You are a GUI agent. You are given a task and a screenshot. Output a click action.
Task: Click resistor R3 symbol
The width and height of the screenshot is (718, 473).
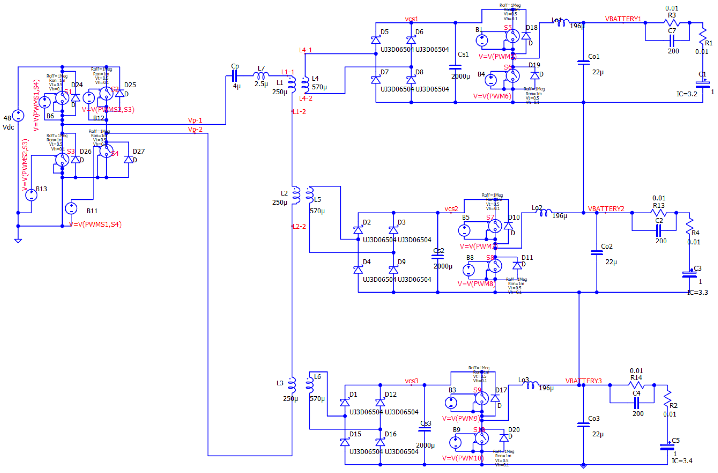pos(672,23)
